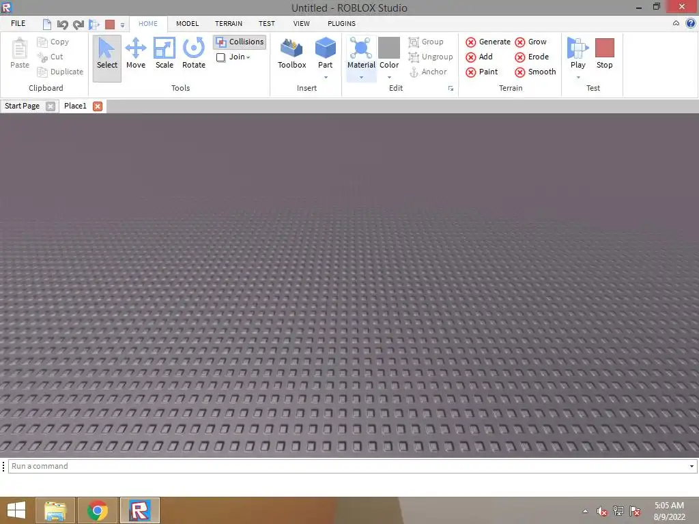Enable the Join checkbox
Image resolution: width=699 pixels, height=524 pixels.
(220, 57)
